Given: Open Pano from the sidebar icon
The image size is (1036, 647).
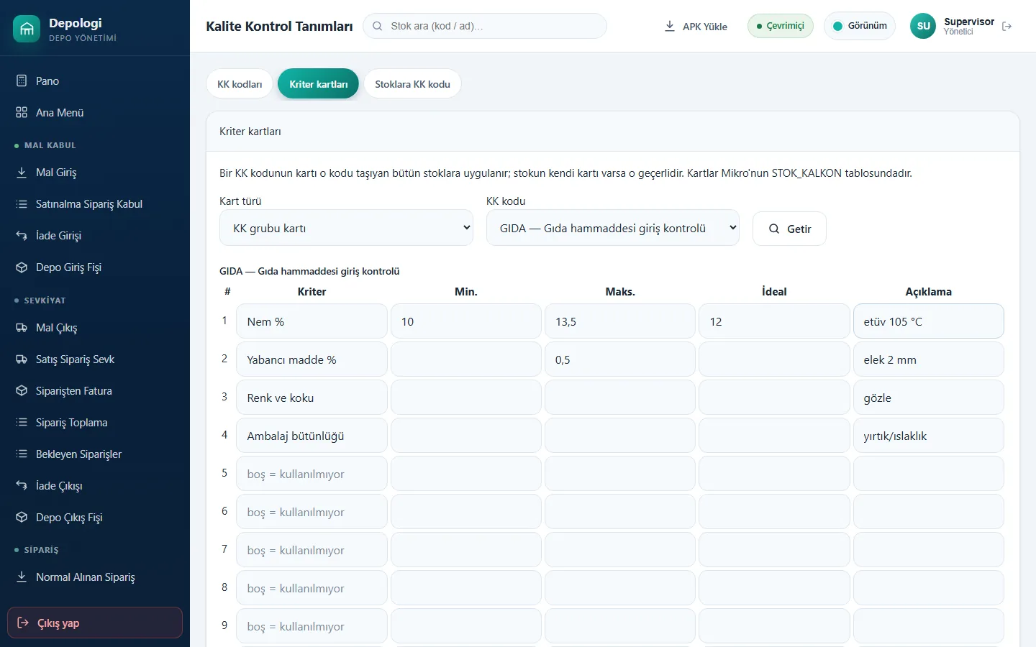Looking at the screenshot, I should 22,81.
